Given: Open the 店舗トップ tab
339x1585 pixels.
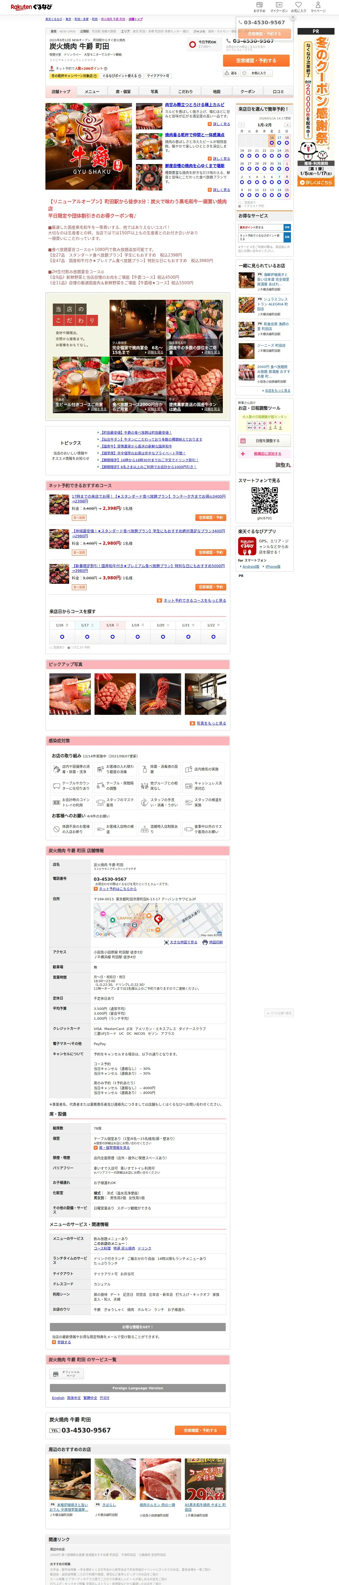Looking at the screenshot, I should [61, 92].
